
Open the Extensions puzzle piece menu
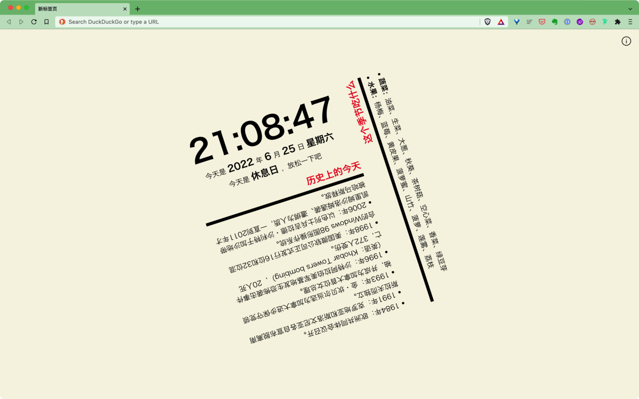[x=618, y=22]
